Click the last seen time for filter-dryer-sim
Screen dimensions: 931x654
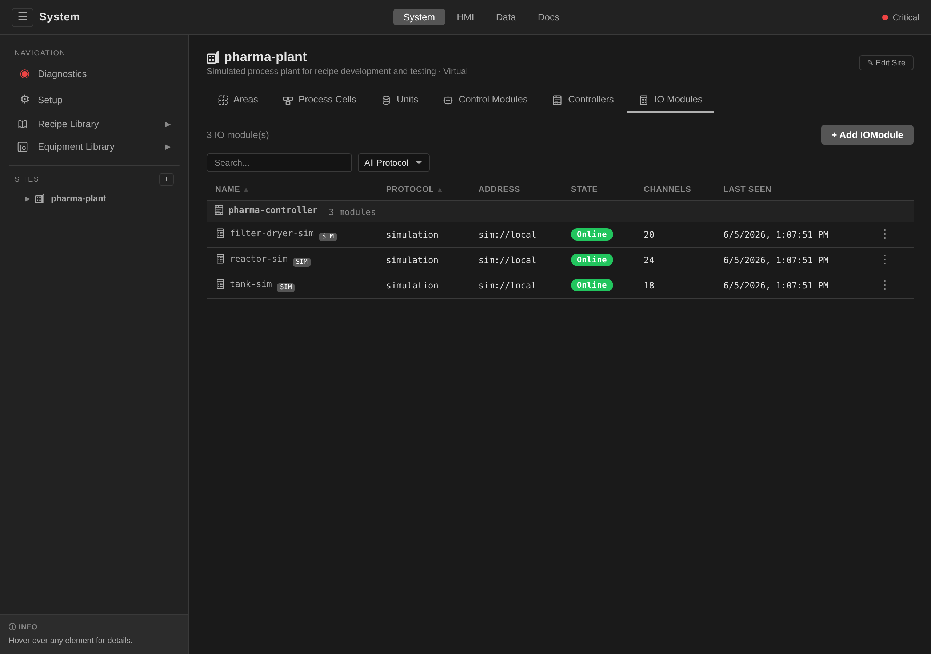click(775, 235)
